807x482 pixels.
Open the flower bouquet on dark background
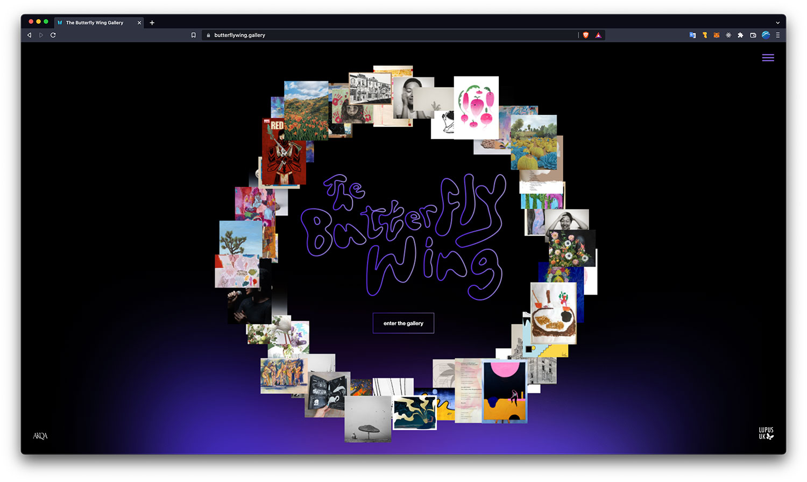[x=572, y=248]
